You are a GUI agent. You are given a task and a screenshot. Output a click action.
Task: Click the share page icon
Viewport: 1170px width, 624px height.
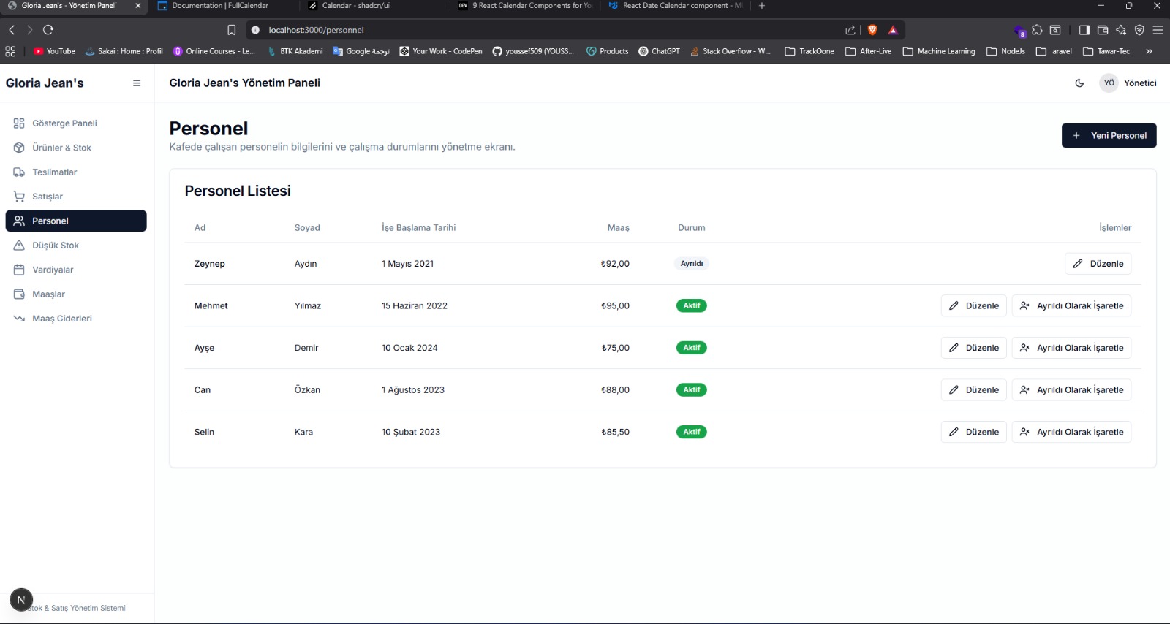coord(850,30)
